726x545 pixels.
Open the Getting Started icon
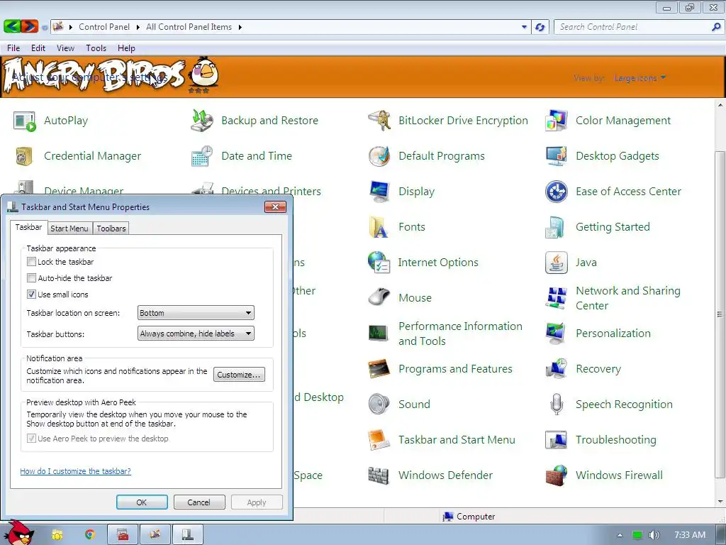click(554, 227)
